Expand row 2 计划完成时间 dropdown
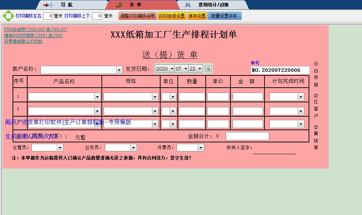 click(301, 111)
